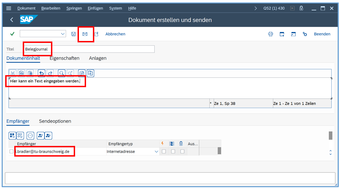Open the Bearbeiten menu
This screenshot has width=339, height=188.
coord(51,8)
